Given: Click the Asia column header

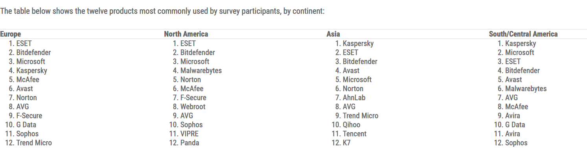Looking at the screenshot, I should coord(333,34).
